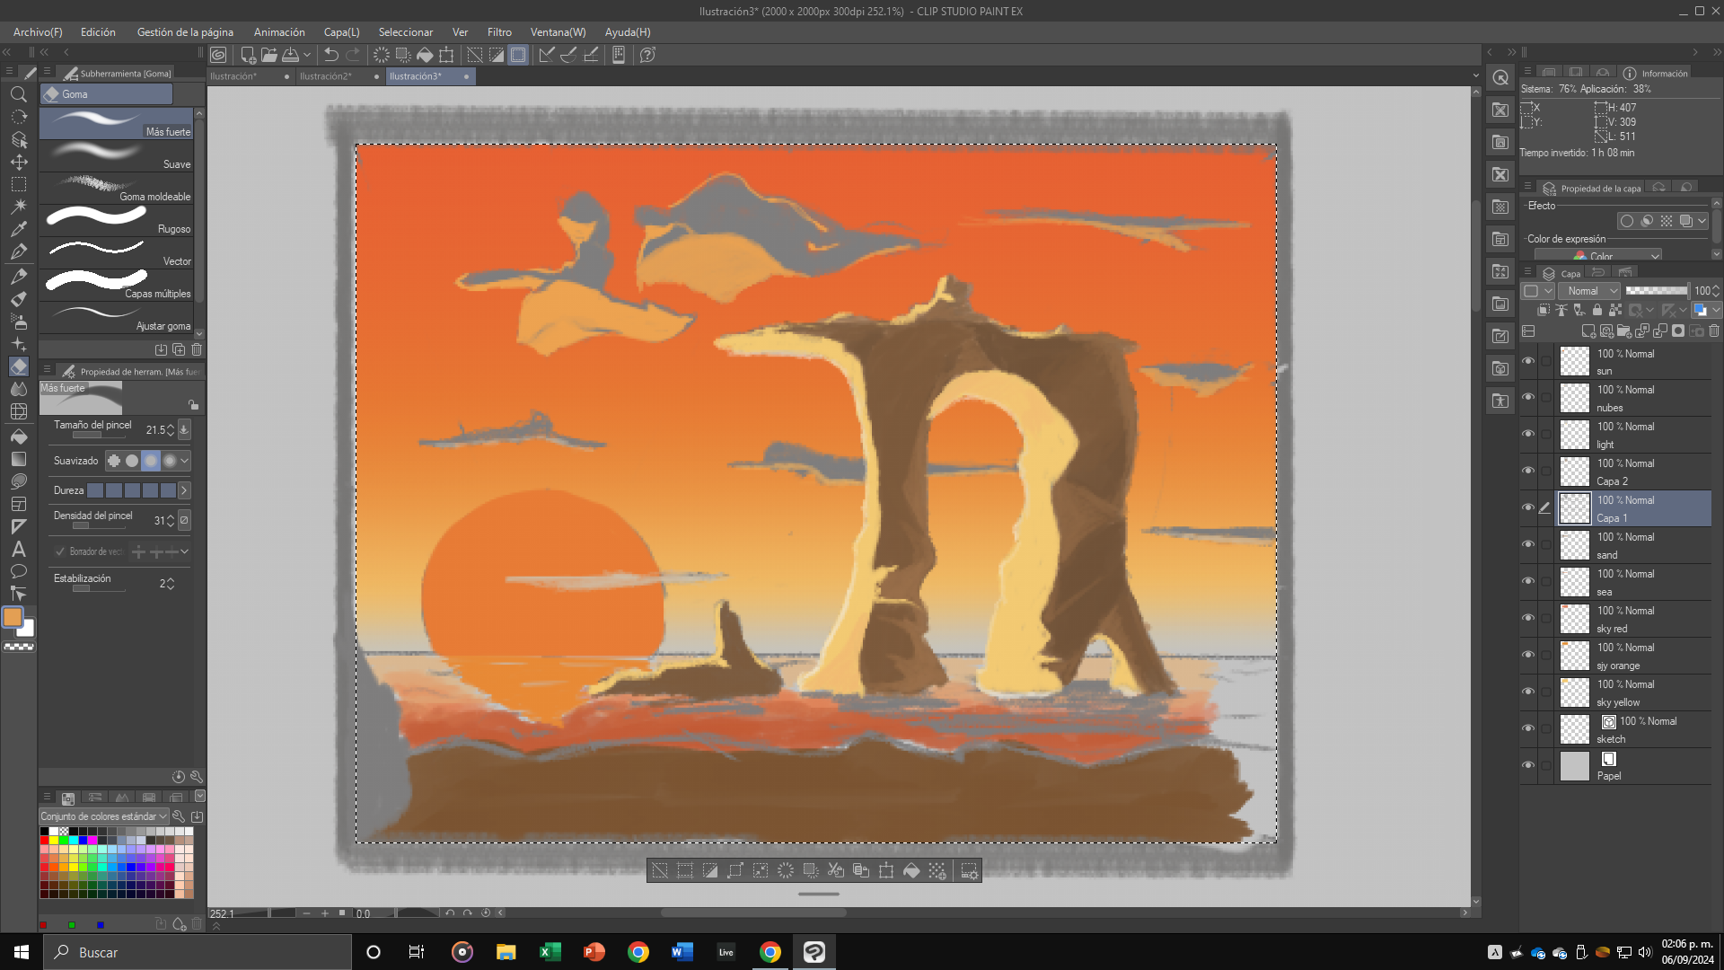
Task: Select the Eyedropper tool
Action: coord(18,229)
